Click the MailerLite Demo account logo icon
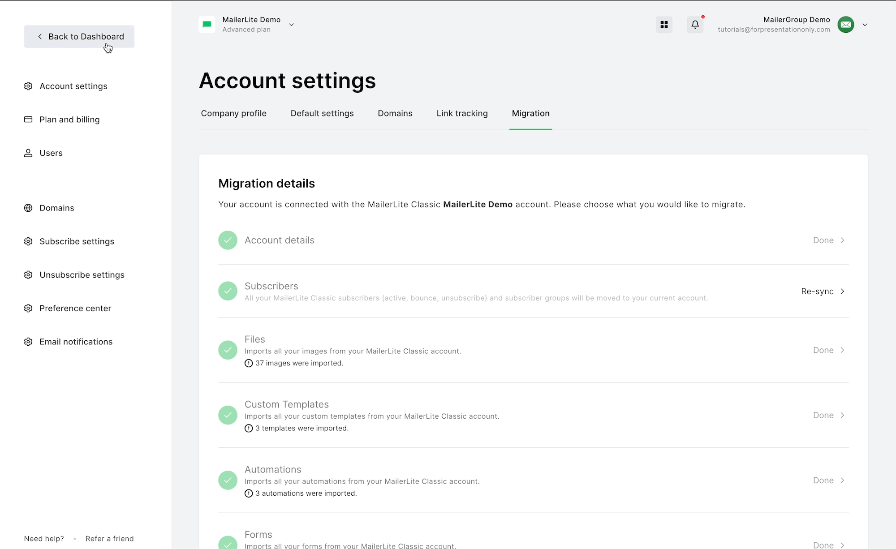The image size is (896, 549). tap(207, 25)
